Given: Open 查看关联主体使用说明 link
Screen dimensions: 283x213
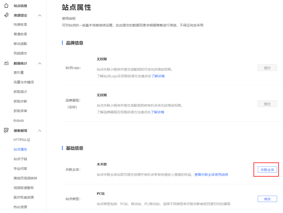Looking at the screenshot, I should pyautogui.click(x=211, y=175).
